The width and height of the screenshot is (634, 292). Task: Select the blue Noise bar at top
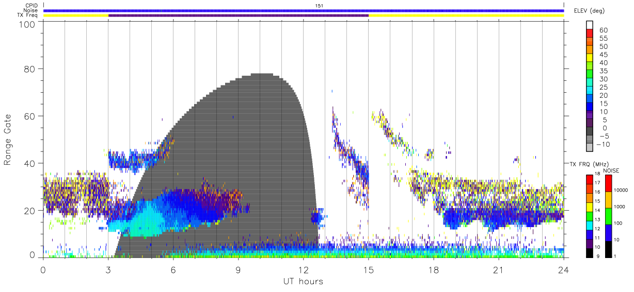(x=304, y=10)
